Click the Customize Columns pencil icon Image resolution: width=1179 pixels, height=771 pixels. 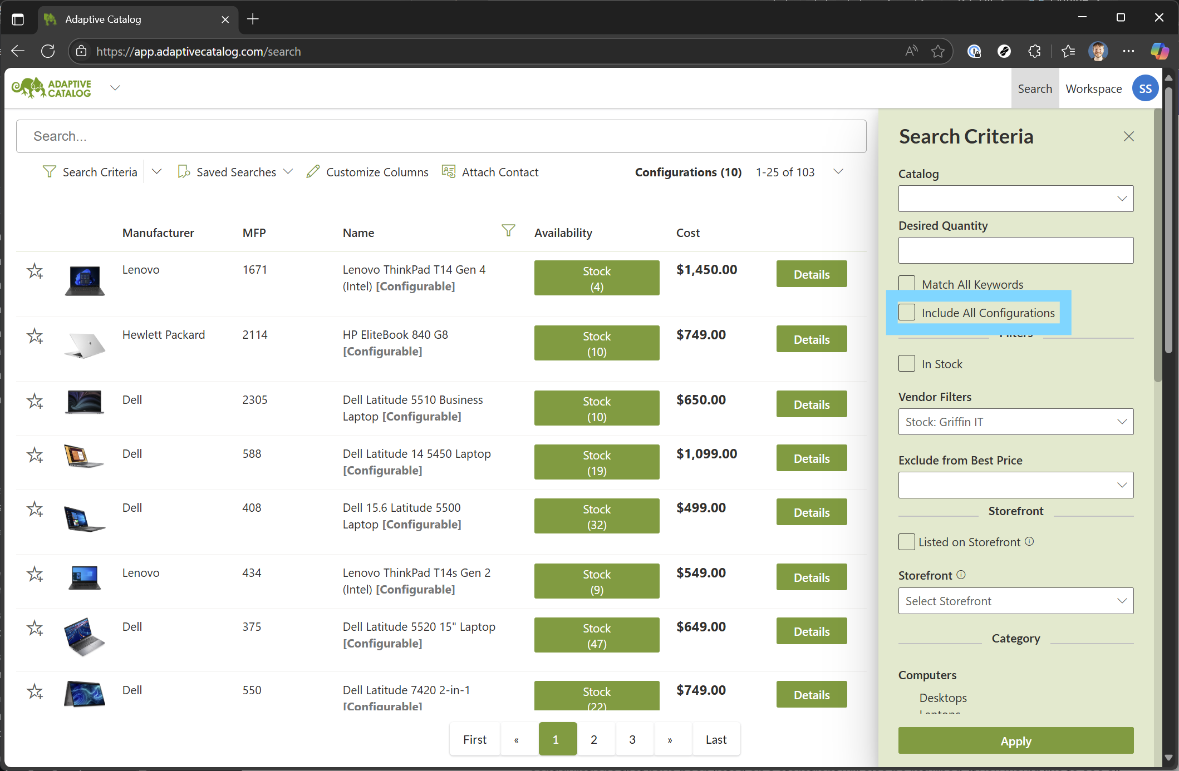coord(313,172)
